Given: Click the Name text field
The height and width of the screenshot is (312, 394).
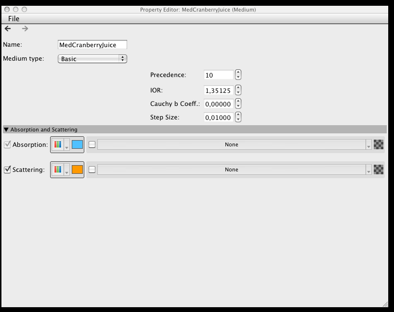Looking at the screenshot, I should 92,45.
